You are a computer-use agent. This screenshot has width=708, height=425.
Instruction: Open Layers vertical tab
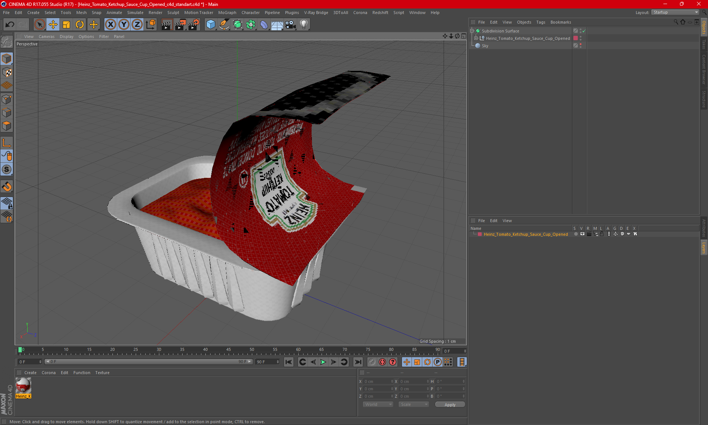(x=704, y=248)
